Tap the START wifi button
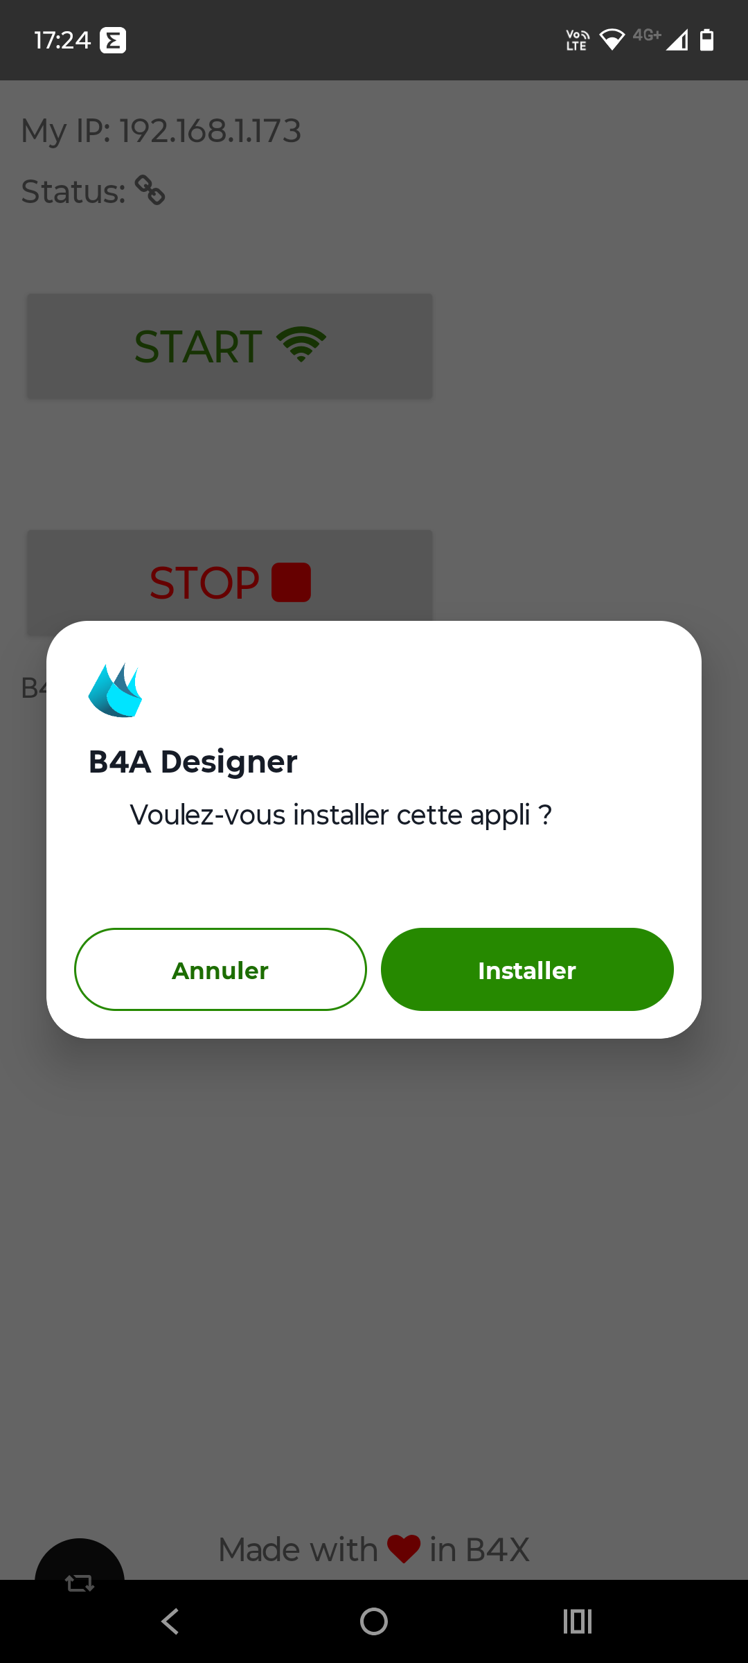748x1663 pixels. [x=230, y=346]
